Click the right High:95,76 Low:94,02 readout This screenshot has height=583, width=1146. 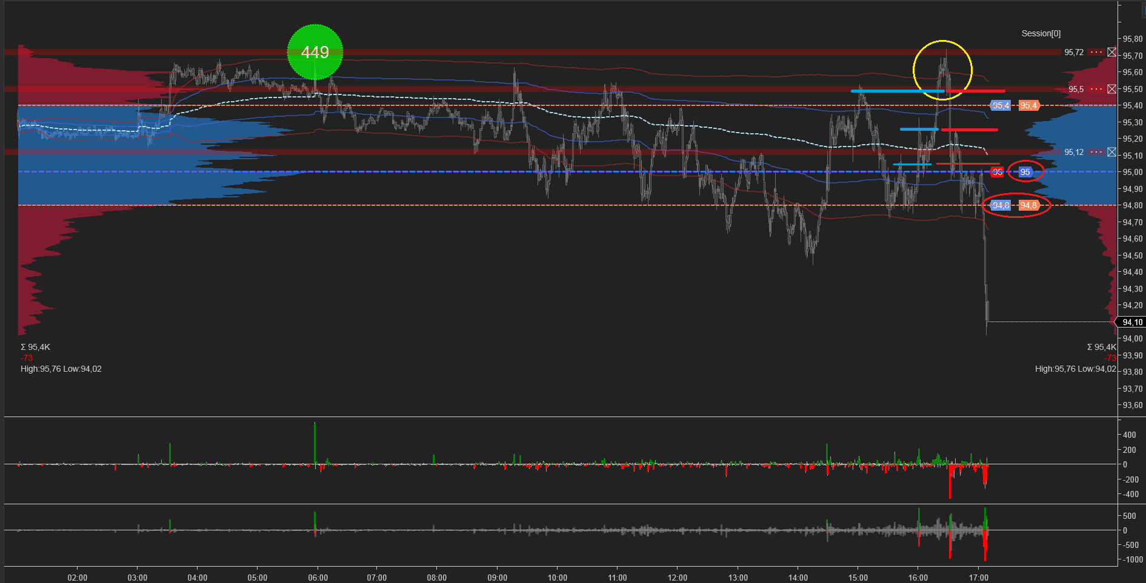click(x=1075, y=369)
